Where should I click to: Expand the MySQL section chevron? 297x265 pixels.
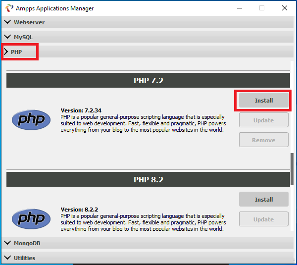pos(7,37)
